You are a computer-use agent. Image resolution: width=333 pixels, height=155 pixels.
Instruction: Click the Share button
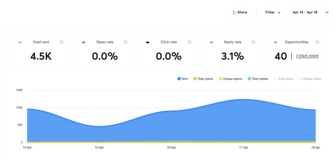click(240, 13)
